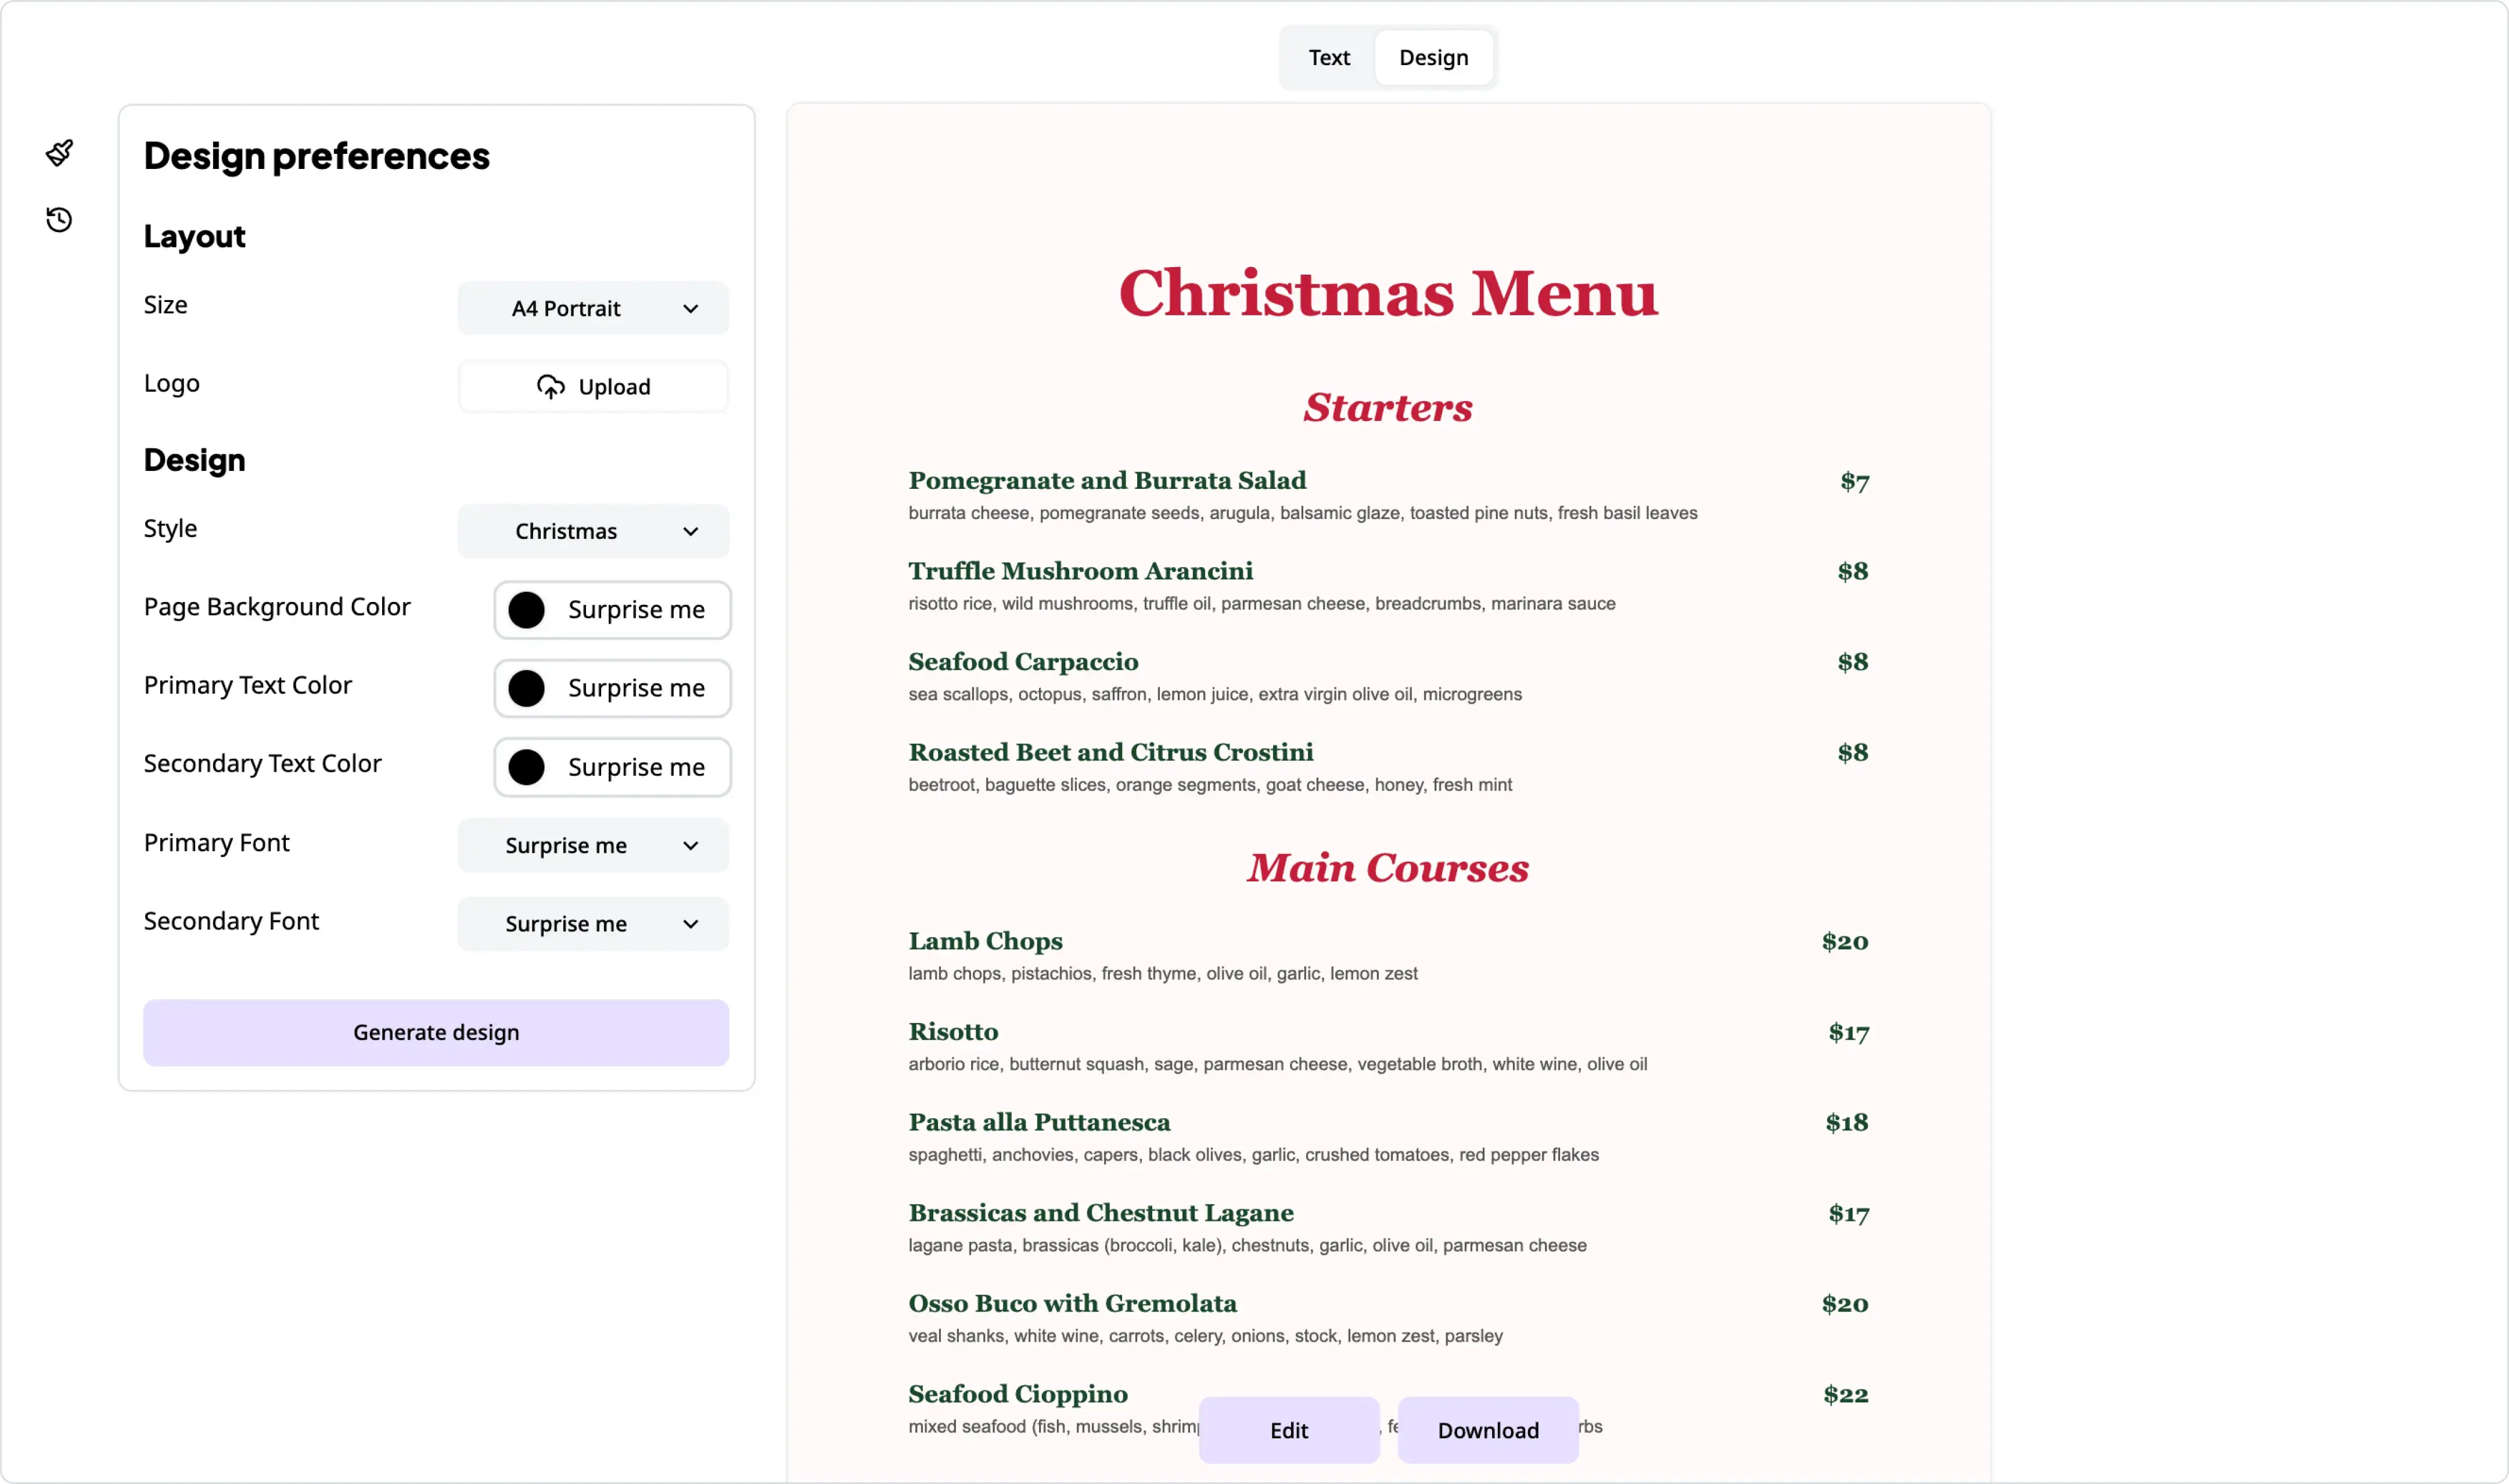Image resolution: width=2509 pixels, height=1484 pixels.
Task: Click the Christmas Menu title in the preview
Action: [x=1387, y=294]
